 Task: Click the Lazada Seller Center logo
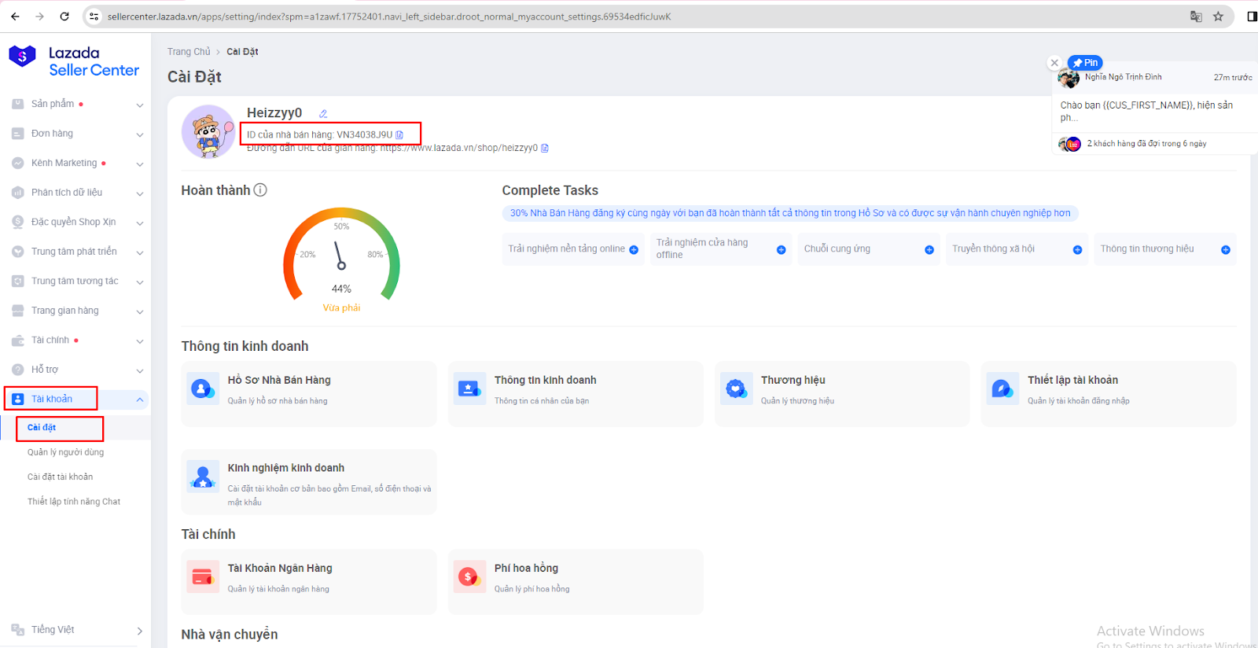(74, 61)
